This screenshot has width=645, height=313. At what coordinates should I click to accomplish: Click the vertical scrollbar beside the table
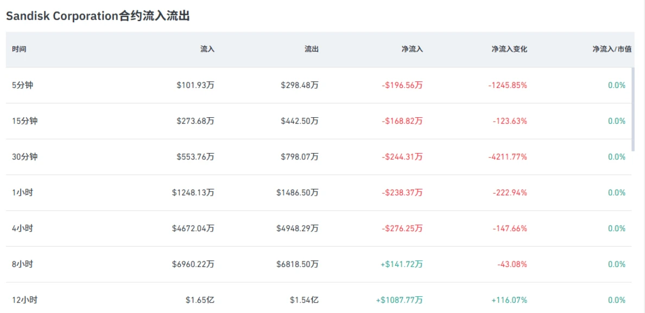pyautogui.click(x=633, y=109)
